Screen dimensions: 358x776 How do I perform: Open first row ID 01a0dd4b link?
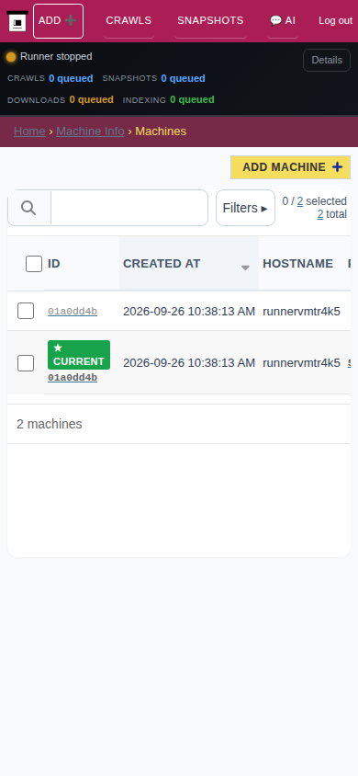point(73,312)
